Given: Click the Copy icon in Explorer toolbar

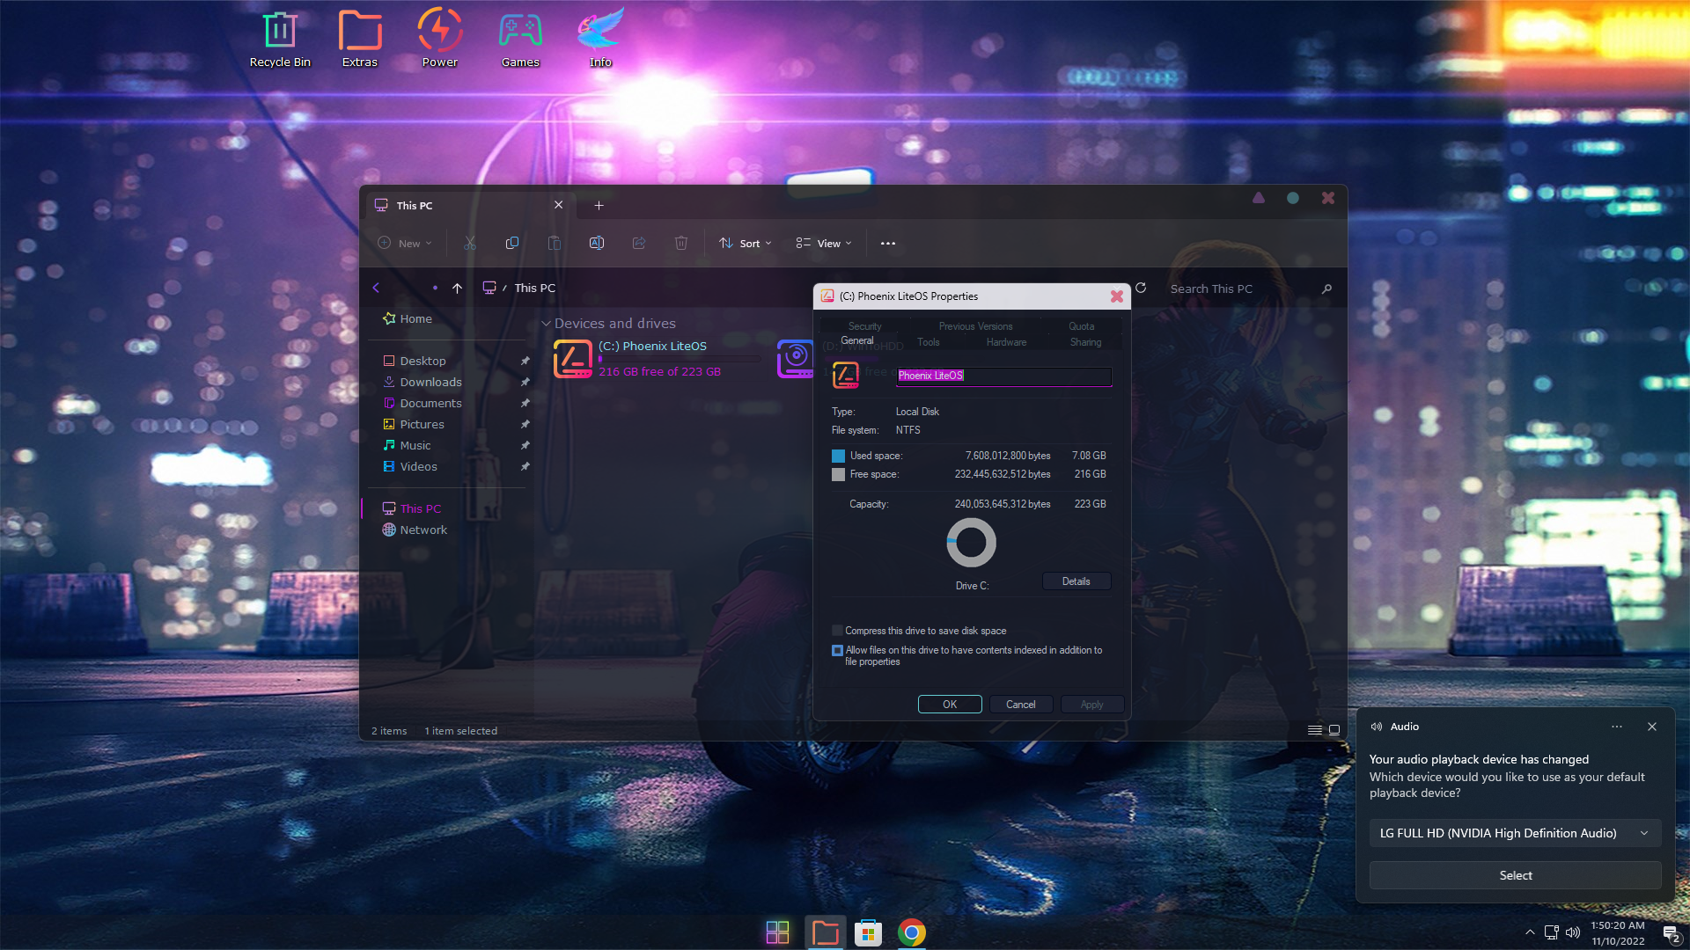Looking at the screenshot, I should pos(512,244).
